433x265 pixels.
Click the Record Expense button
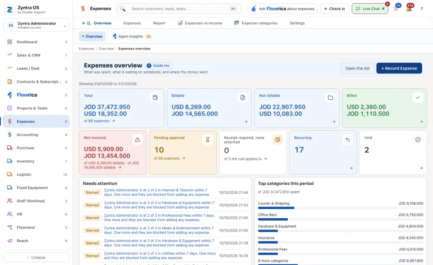[399, 69]
